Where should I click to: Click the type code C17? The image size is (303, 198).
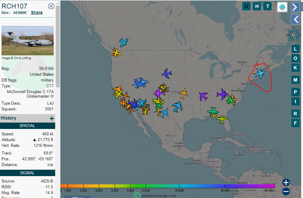click(50, 86)
